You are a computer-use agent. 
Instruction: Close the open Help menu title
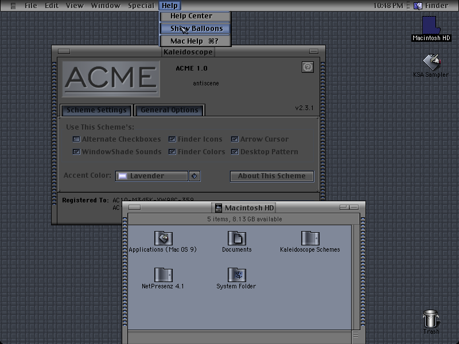click(x=170, y=6)
